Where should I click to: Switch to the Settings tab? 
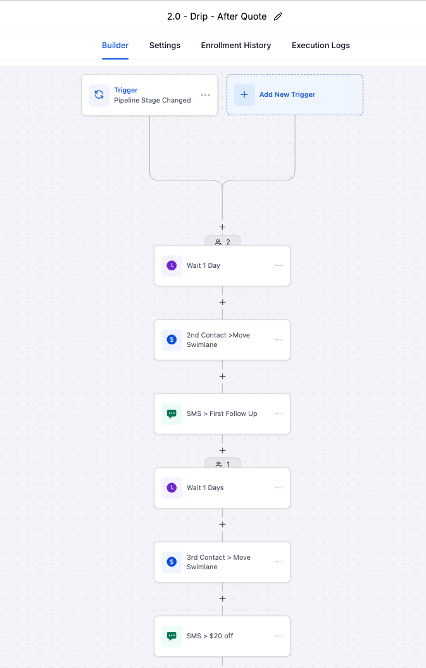point(165,46)
